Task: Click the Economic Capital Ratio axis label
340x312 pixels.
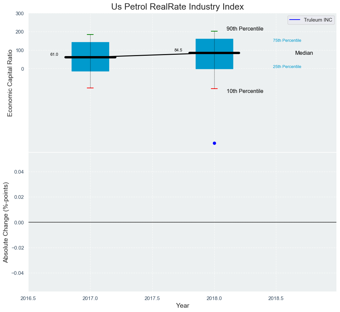Action: (x=10, y=83)
